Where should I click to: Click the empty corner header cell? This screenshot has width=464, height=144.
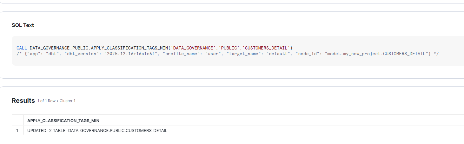pos(17,121)
